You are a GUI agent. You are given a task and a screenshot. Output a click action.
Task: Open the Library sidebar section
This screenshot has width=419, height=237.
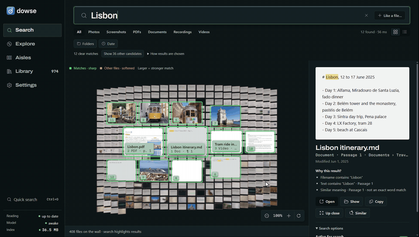32,71
